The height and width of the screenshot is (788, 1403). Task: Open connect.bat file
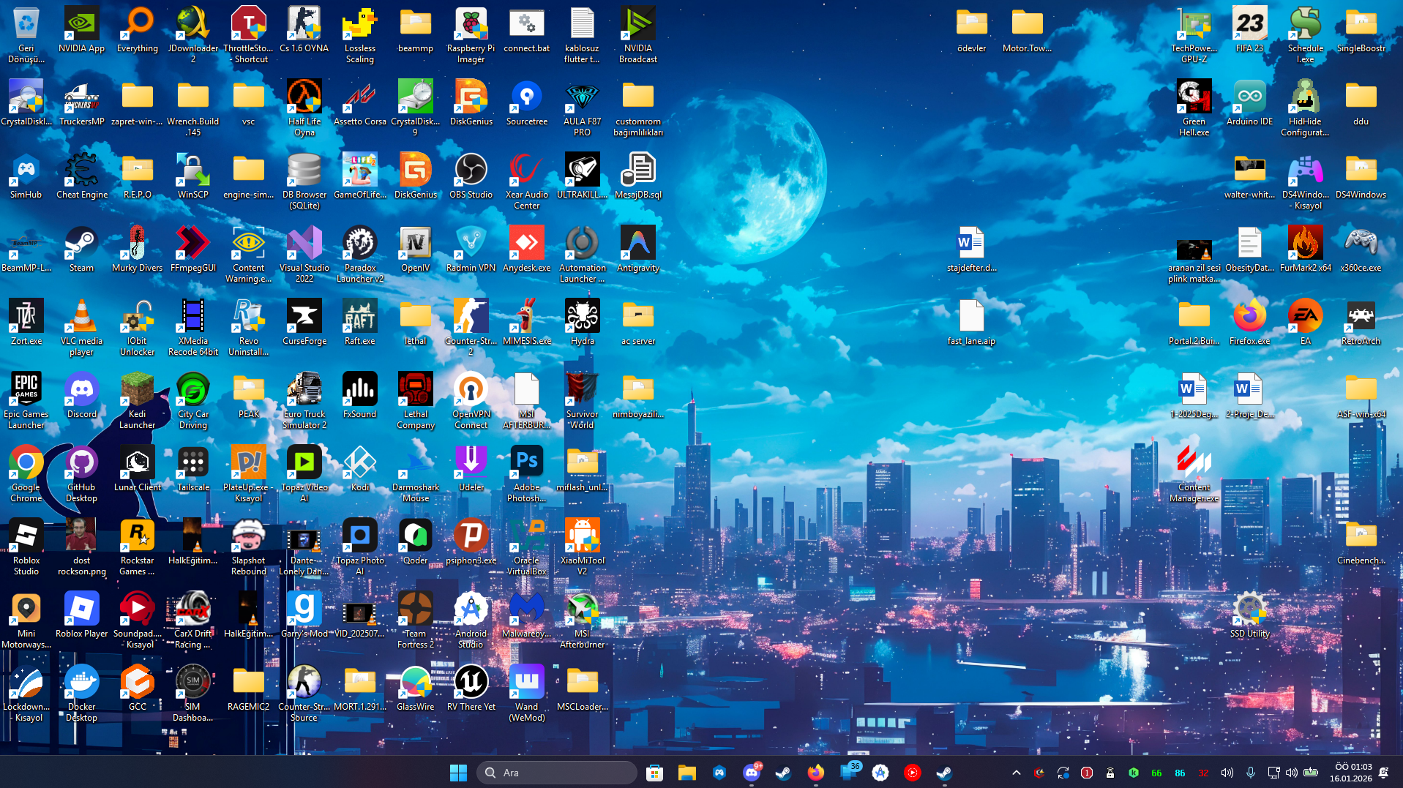point(526,30)
